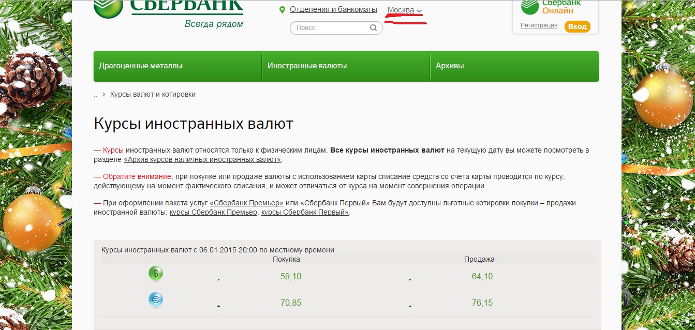Screen dimensions: 695x330
Task: Click the euro sell rate 76,15
Action: tap(482, 303)
